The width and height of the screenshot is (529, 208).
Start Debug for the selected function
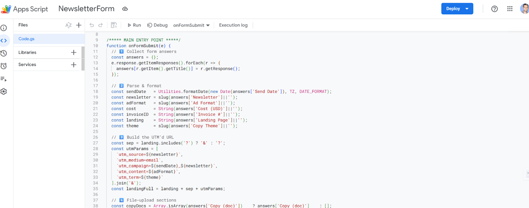[157, 25]
